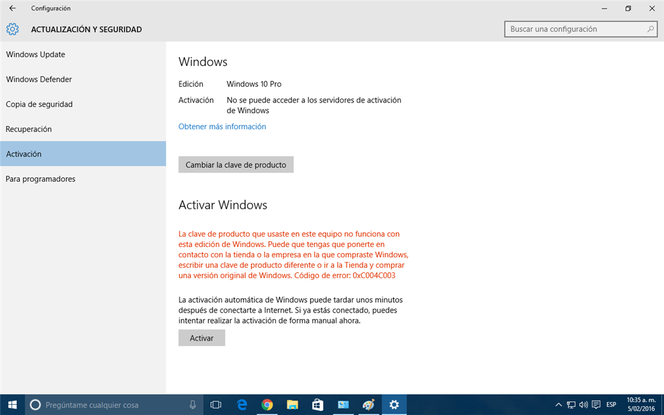Select Windows Update in the sidebar

[x=83, y=54]
